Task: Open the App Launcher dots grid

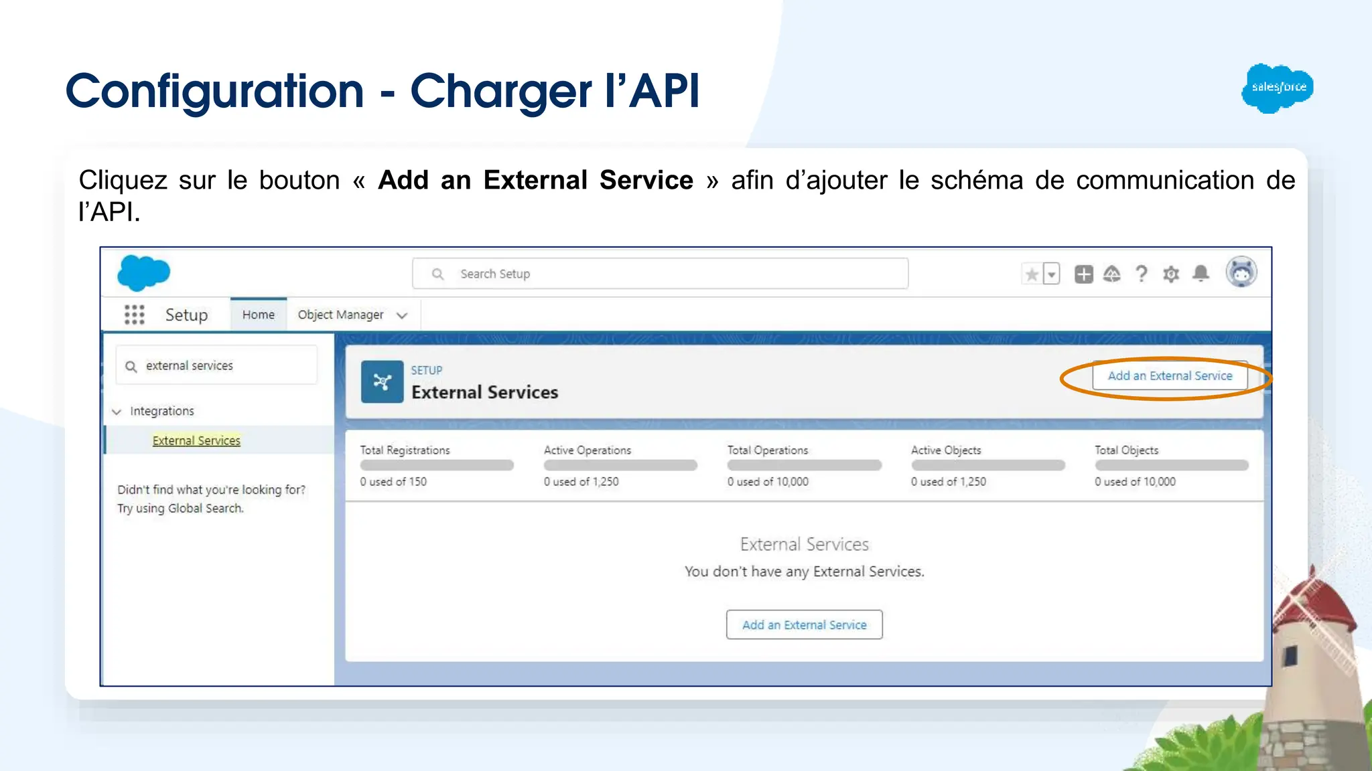Action: coord(135,315)
